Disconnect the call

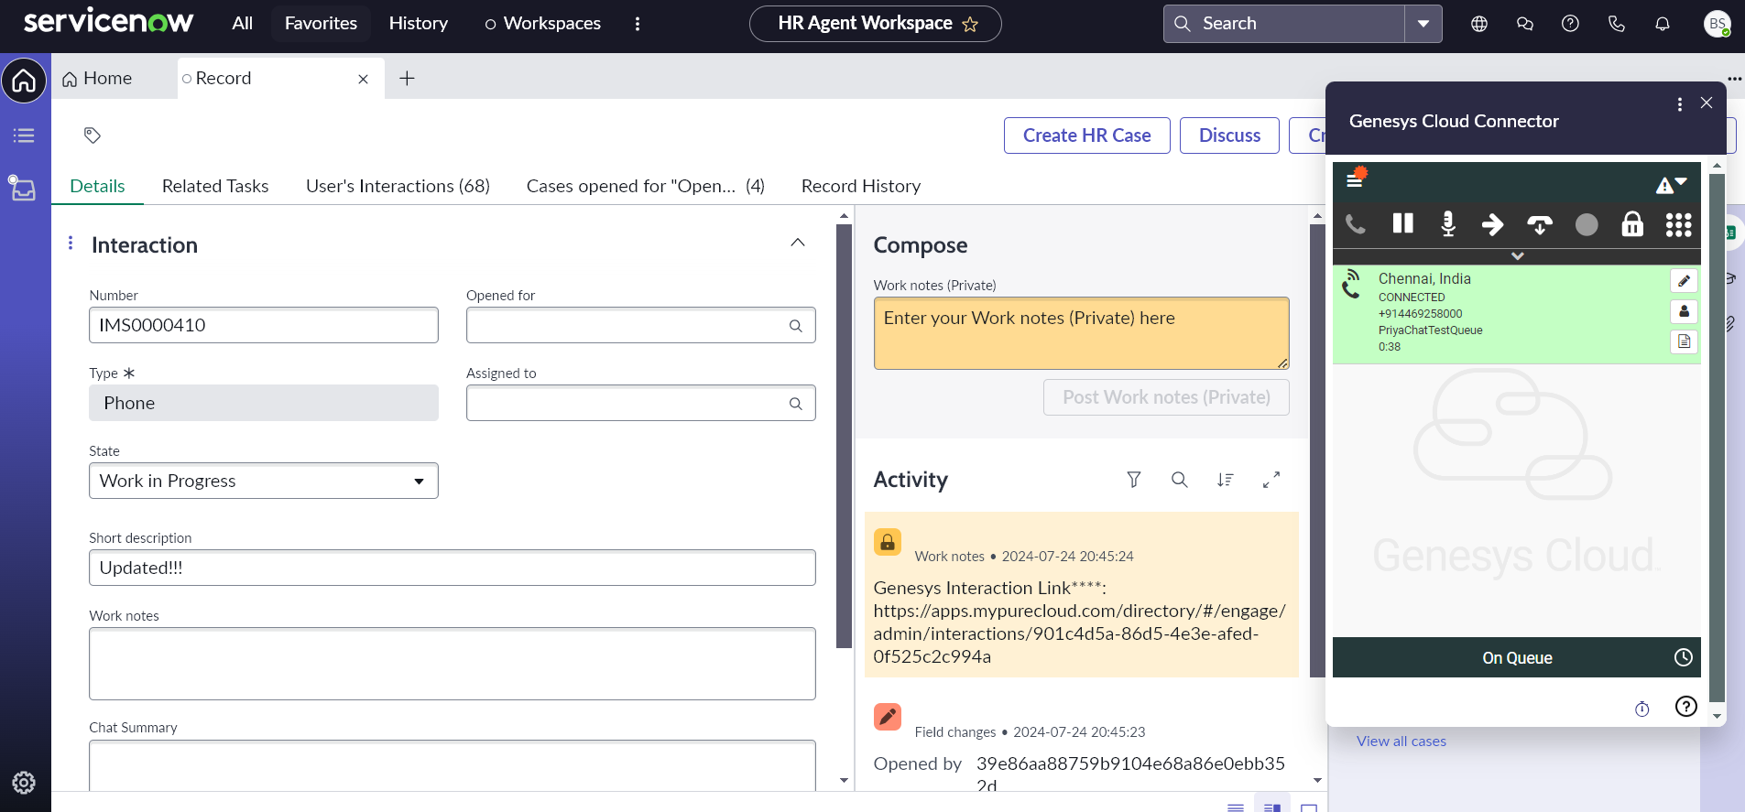[x=1540, y=224]
